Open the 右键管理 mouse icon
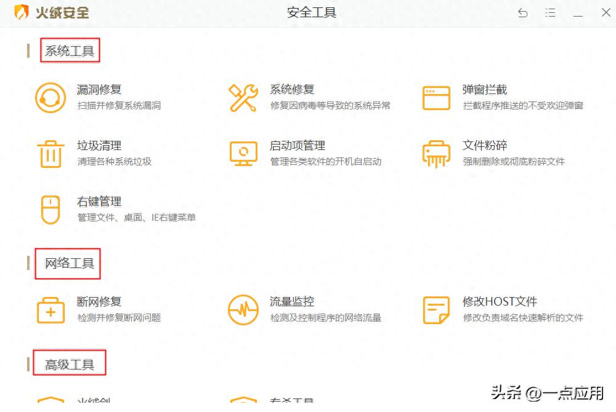Screen dimensions: 616x412 [x=50, y=210]
